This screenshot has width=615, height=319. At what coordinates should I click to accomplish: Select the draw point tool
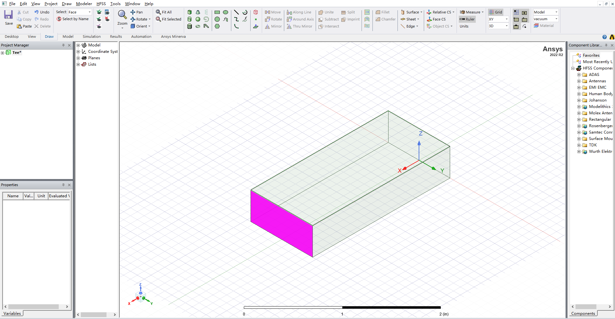point(256,19)
